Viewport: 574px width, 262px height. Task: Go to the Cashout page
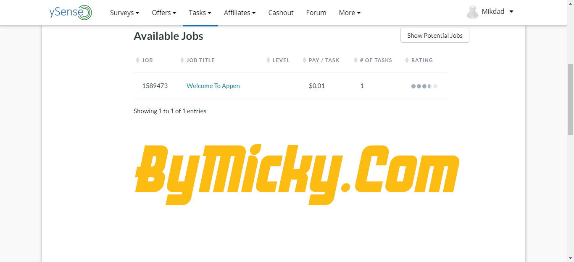(281, 13)
